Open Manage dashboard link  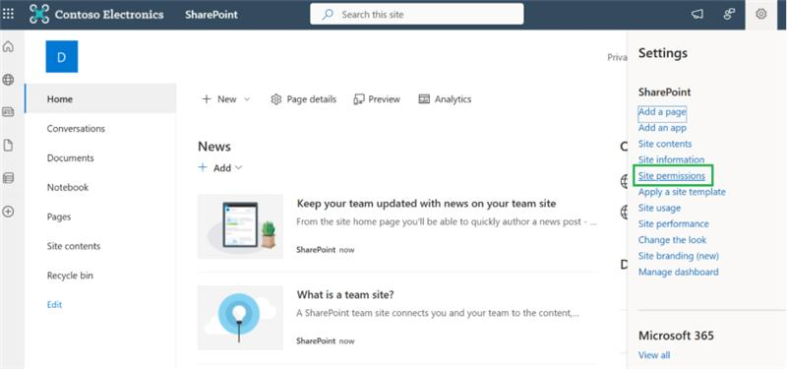(x=678, y=273)
